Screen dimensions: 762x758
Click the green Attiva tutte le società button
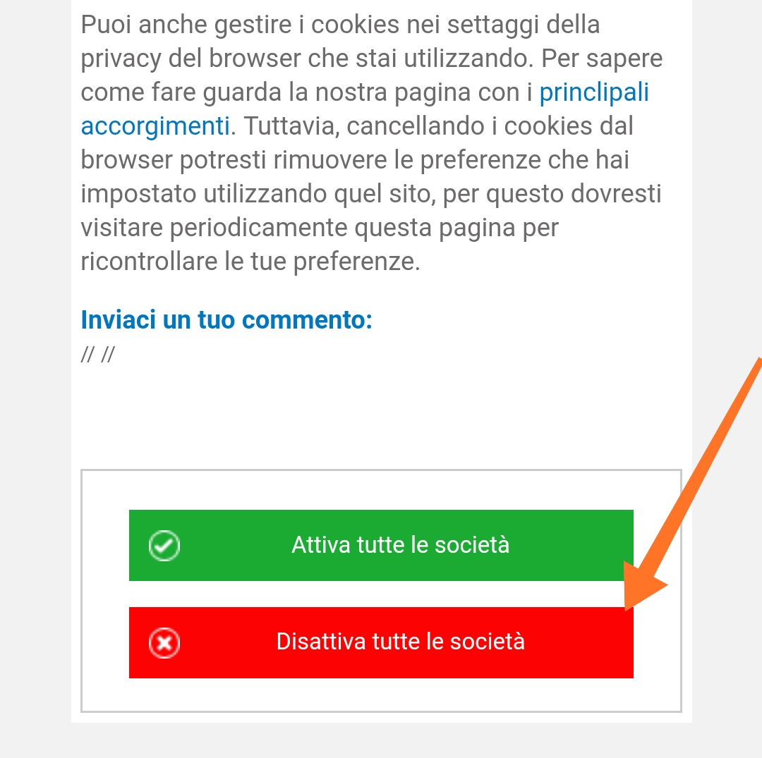tap(381, 545)
